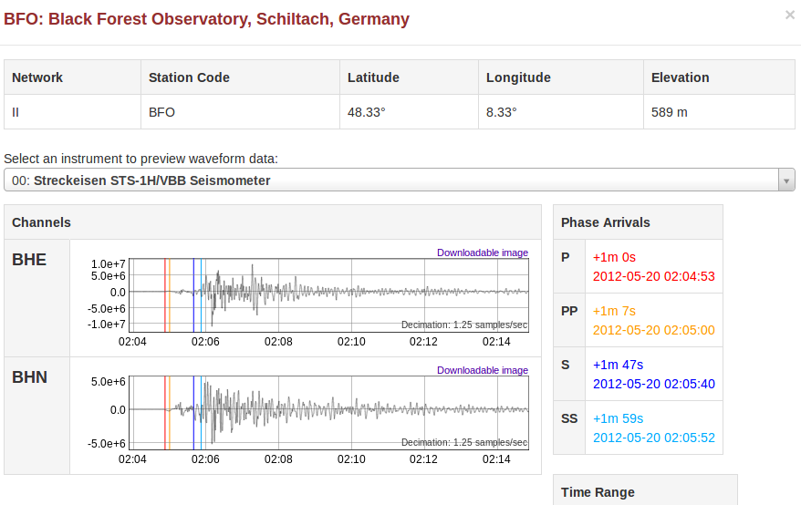Select the PP phase arrival time entry
This screenshot has width=801, height=505.
[653, 321]
